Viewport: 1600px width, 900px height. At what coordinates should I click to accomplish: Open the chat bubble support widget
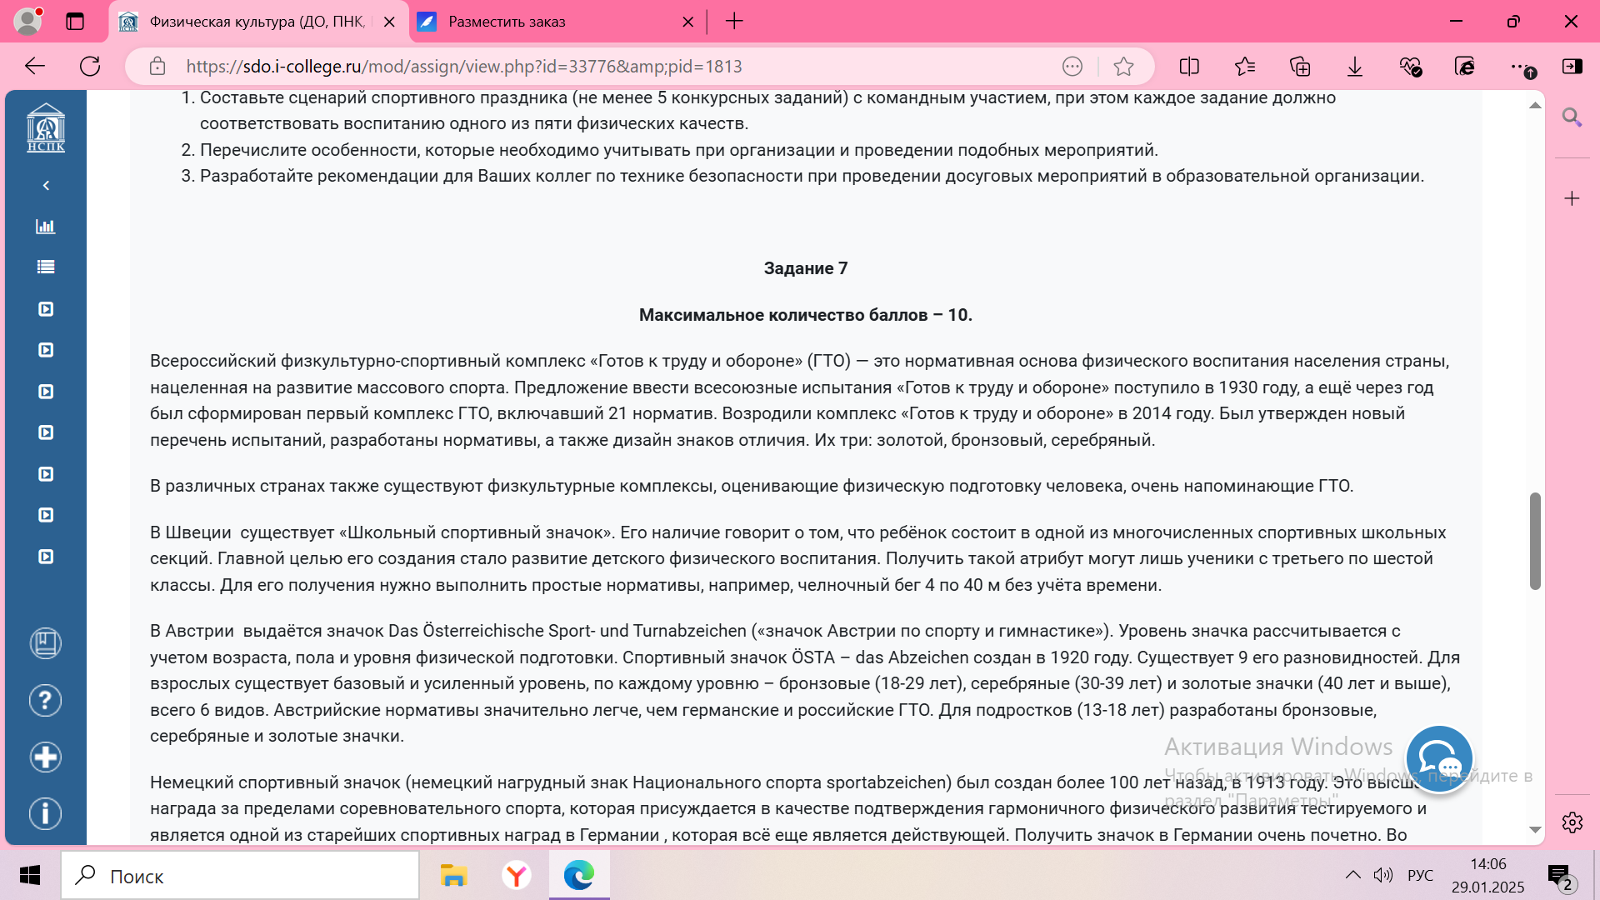(1439, 759)
